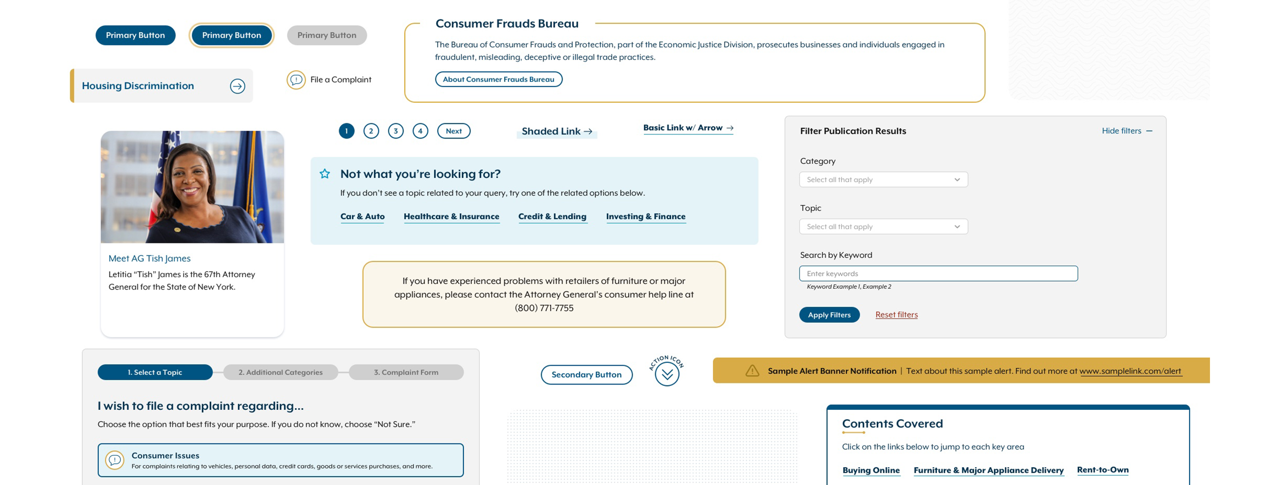This screenshot has width=1269, height=485.
Task: Click the Enter keywords search field
Action: pyautogui.click(x=938, y=273)
